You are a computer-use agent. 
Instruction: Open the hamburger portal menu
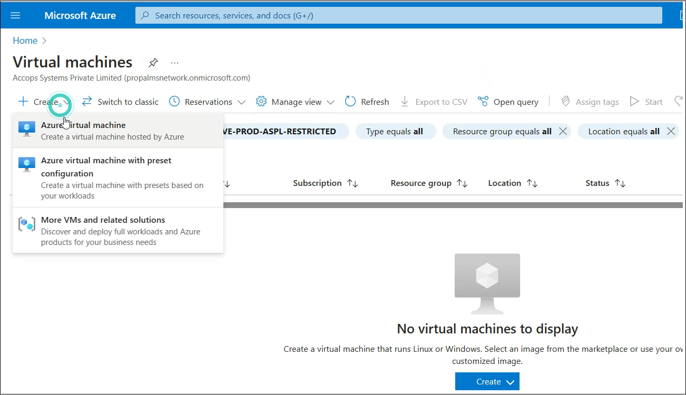pos(15,15)
